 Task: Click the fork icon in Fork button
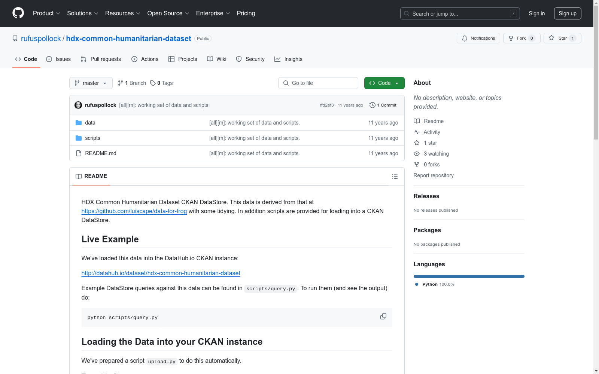[x=511, y=38]
